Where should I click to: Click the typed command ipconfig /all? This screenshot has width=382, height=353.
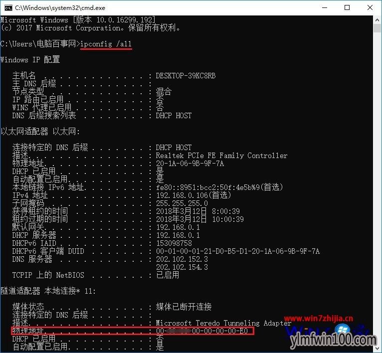click(106, 44)
